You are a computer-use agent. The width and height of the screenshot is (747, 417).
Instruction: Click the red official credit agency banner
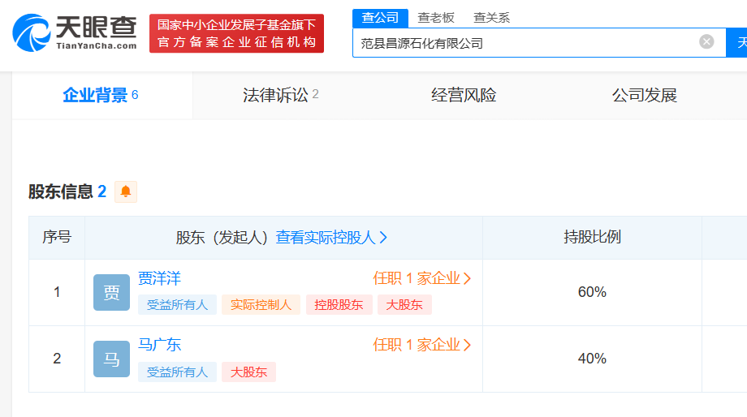click(236, 33)
